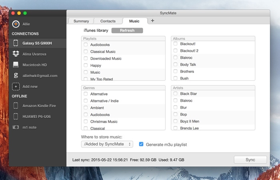
Task: Open the Dropbox icon for Alina Uvarova
Action: click(16, 54)
